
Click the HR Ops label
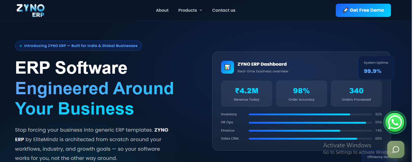click(227, 122)
